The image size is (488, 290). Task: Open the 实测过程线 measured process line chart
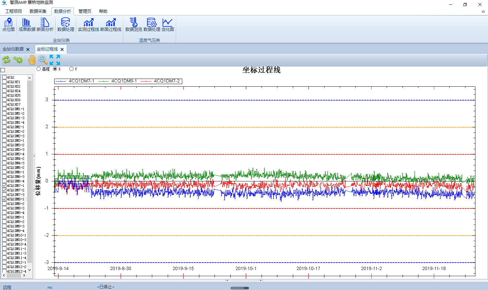[x=88, y=24]
